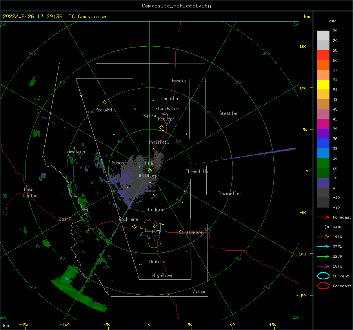Click the yellow diamond marker beside RockyMH
Screen dimensions: 353x330
[105, 102]
